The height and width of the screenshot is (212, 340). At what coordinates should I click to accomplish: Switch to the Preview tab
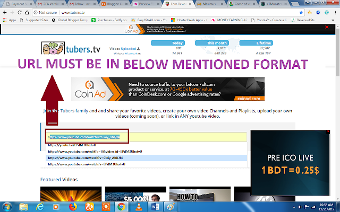click(x=147, y=4)
